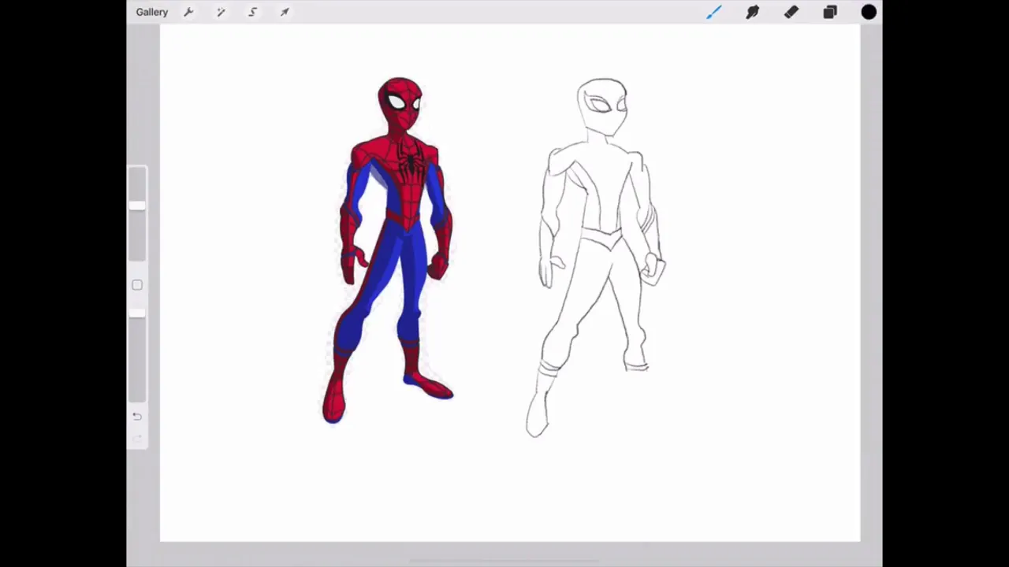This screenshot has height=567, width=1009.
Task: Open the Actions wrench menu
Action: (188, 12)
